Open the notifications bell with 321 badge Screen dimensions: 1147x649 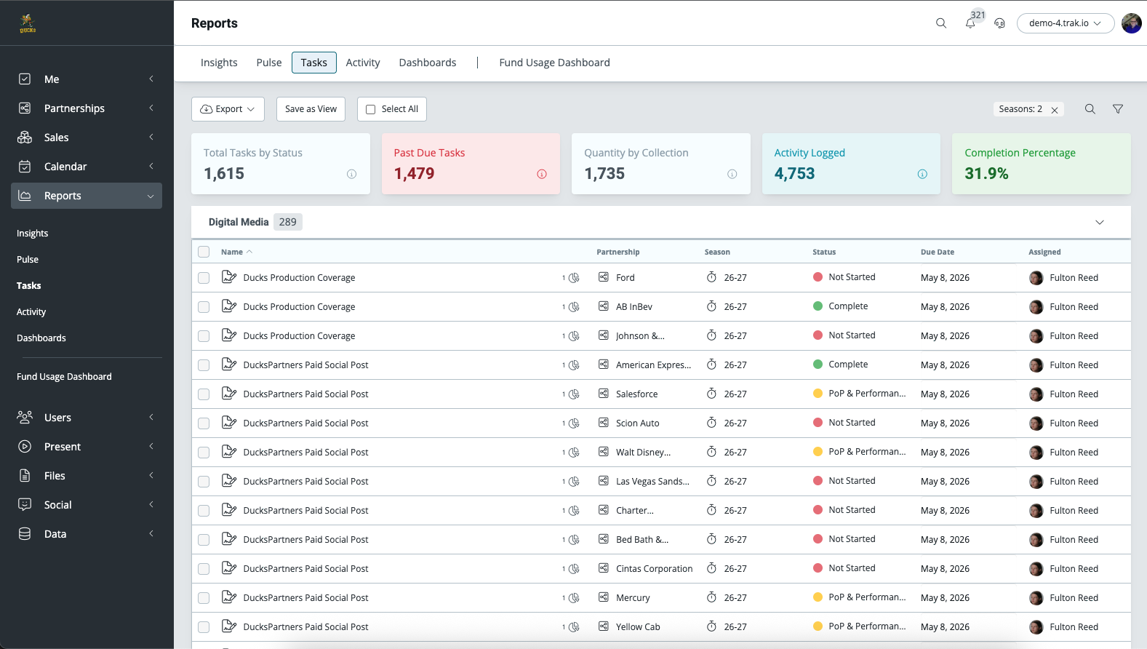[970, 23]
